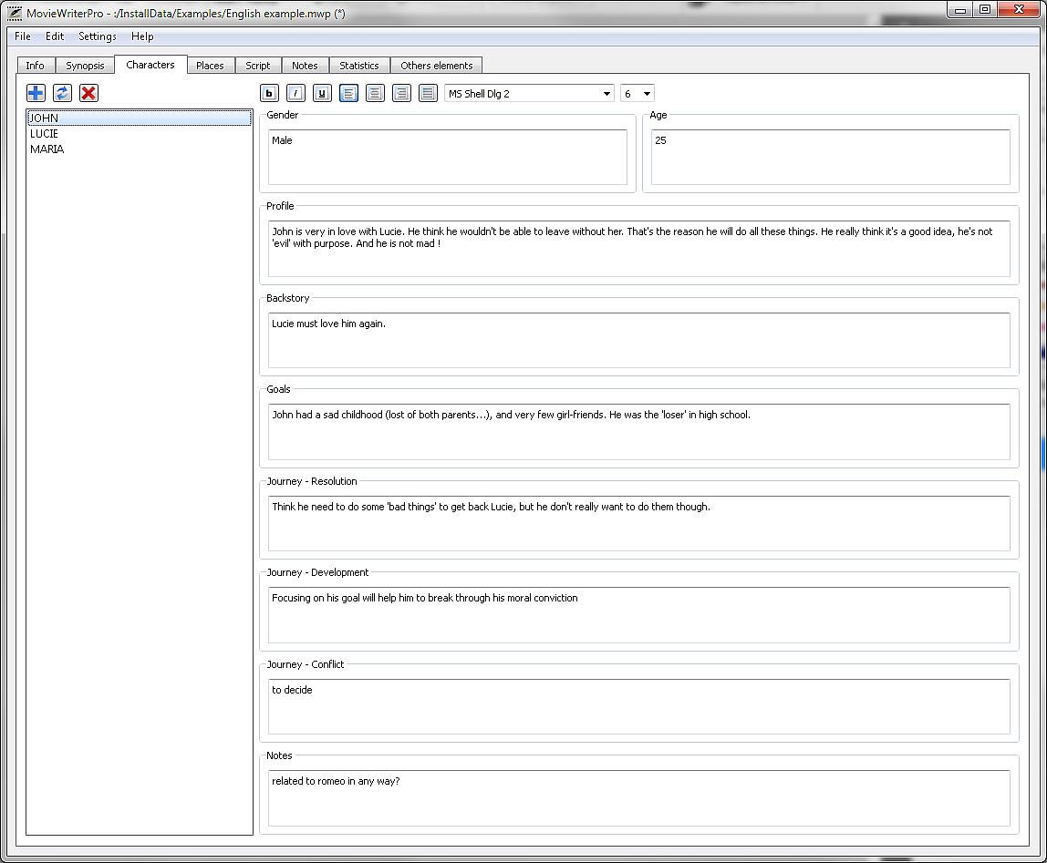
Task: Open the MS Shell Dlg 2 font dropdown
Action: pyautogui.click(x=529, y=94)
